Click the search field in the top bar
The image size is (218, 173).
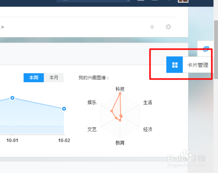pos(94,1)
